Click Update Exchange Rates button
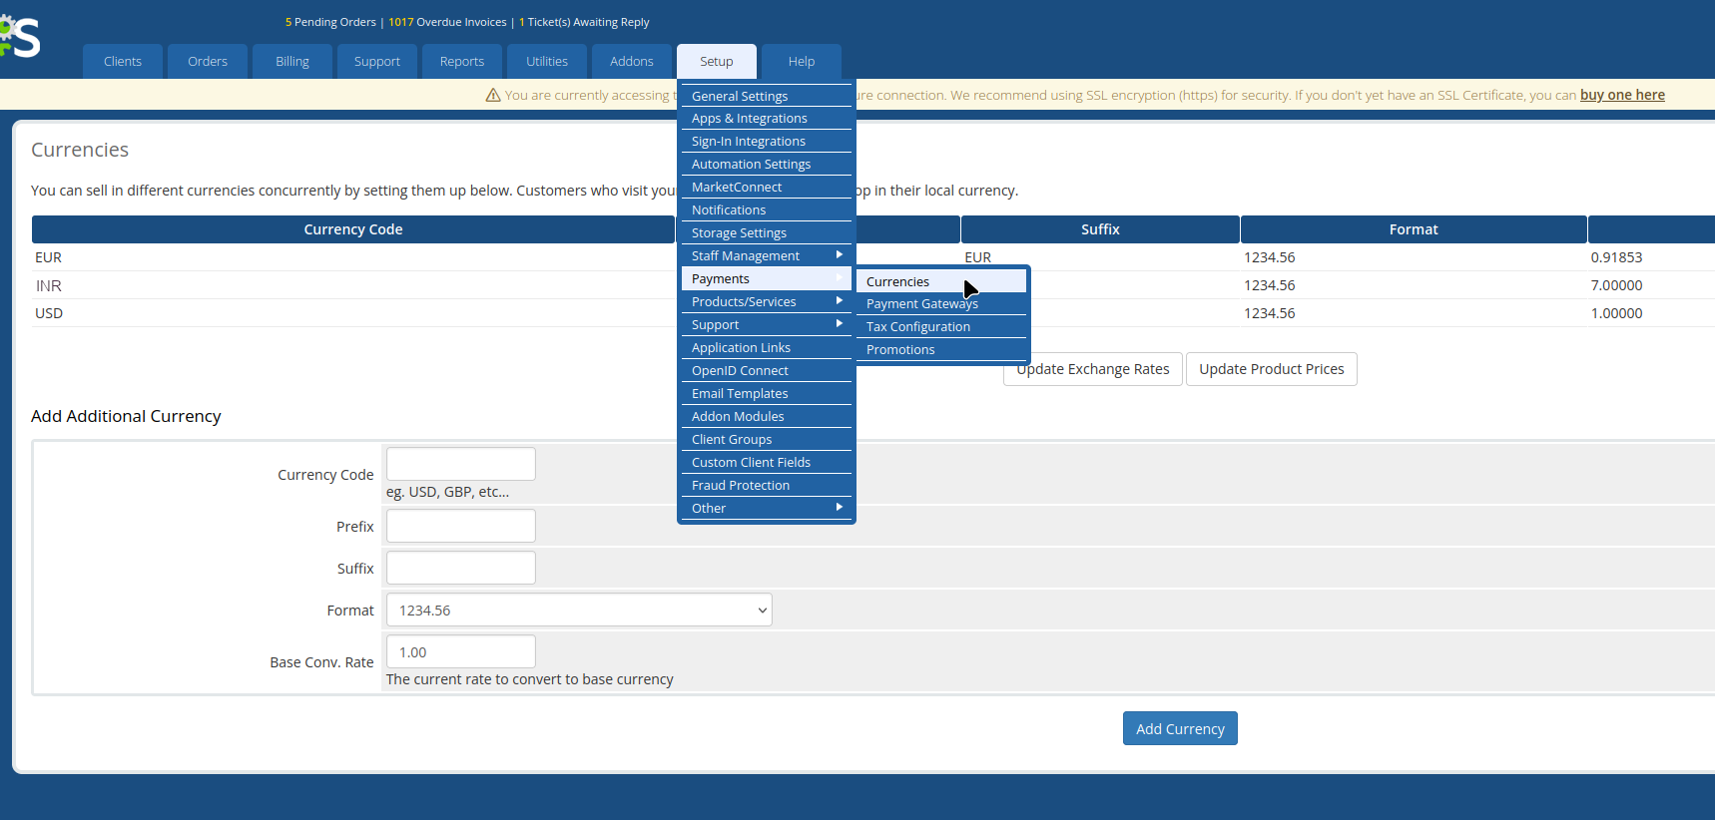Image resolution: width=1715 pixels, height=820 pixels. (1093, 369)
